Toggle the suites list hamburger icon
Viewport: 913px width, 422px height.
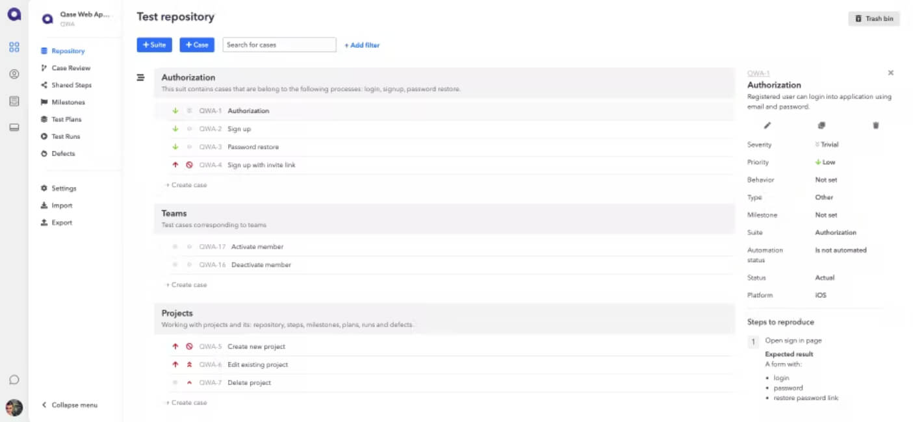point(140,78)
